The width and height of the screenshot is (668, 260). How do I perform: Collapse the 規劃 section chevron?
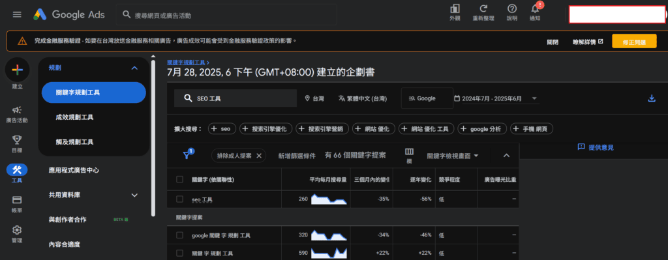click(x=134, y=68)
